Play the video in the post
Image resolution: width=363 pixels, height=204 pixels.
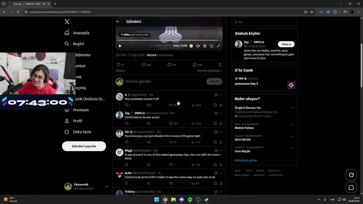pyautogui.click(x=120, y=46)
